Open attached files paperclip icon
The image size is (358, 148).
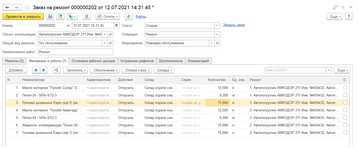pos(128,16)
